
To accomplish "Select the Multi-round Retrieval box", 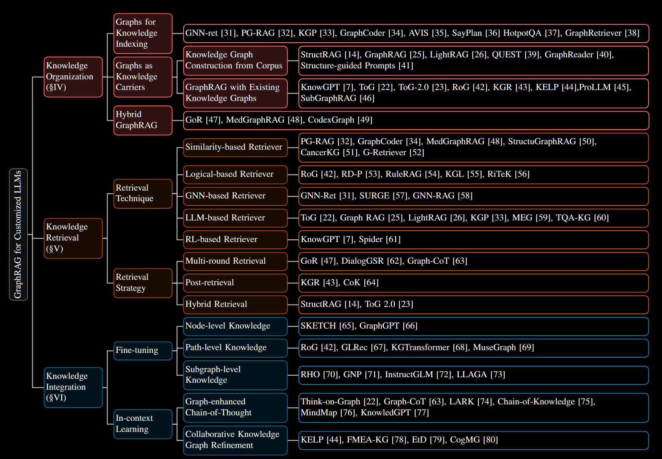I will click(x=235, y=261).
